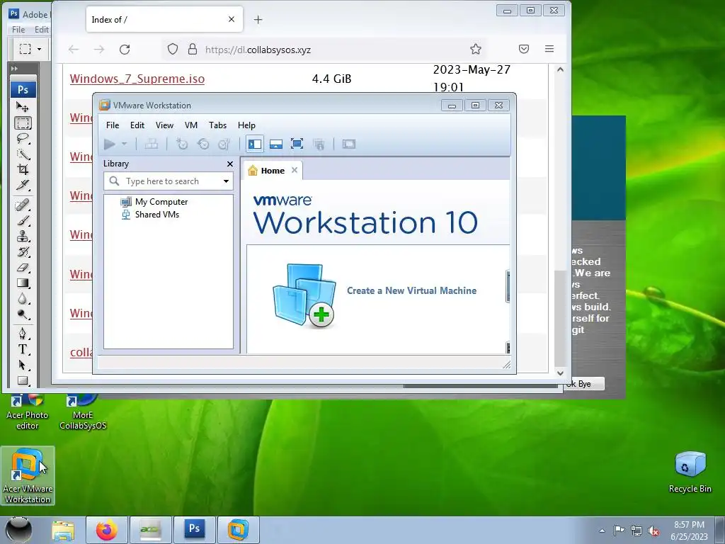Close the 'Index of /' Firefox tab

232,19
